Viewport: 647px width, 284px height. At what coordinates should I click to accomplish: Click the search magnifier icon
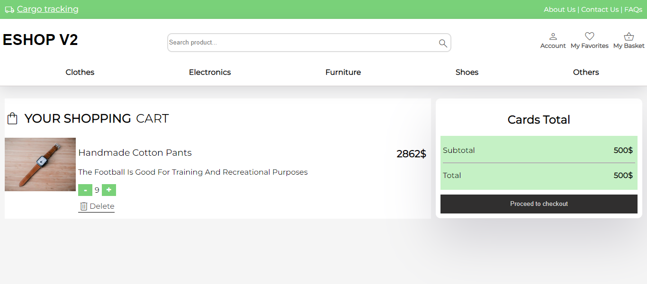coord(442,43)
